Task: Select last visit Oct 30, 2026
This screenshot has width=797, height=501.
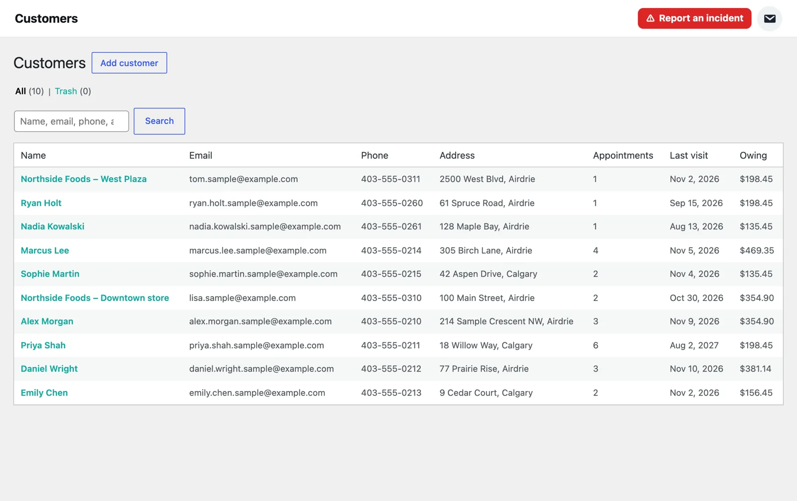Action: (696, 298)
